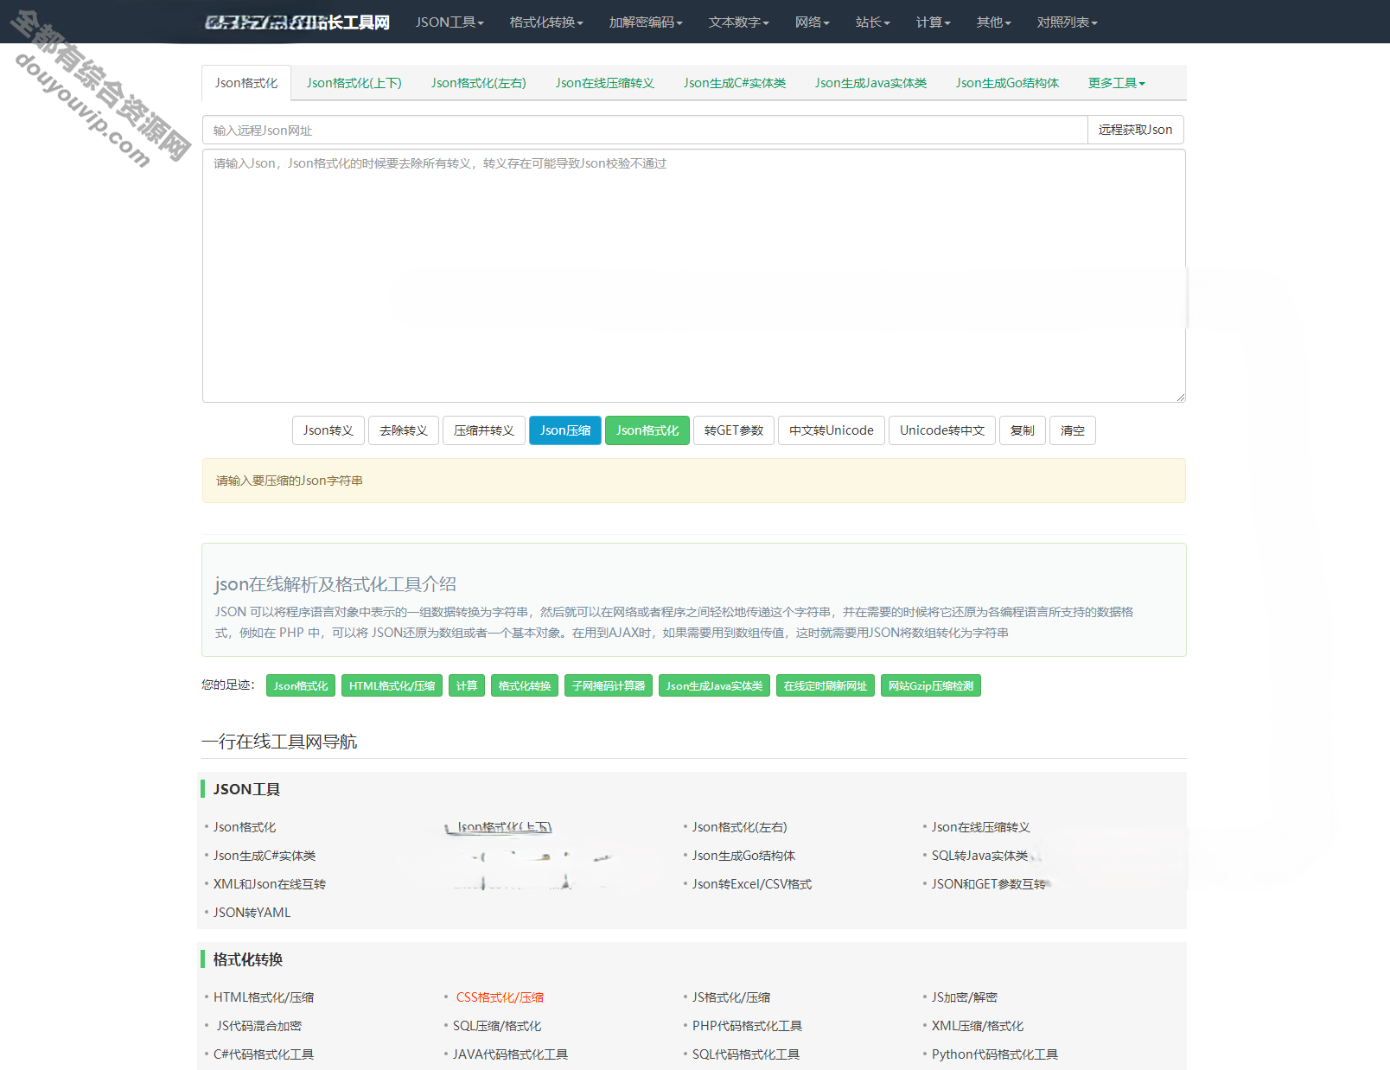This screenshot has height=1070, width=1390.
Task: Open Json格式化 link in JSON工具 list
Action: (x=245, y=827)
